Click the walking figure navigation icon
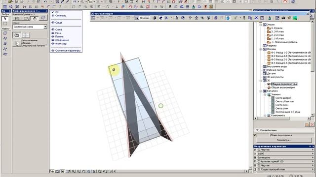The height and width of the screenshot is (177, 316). [177, 18]
